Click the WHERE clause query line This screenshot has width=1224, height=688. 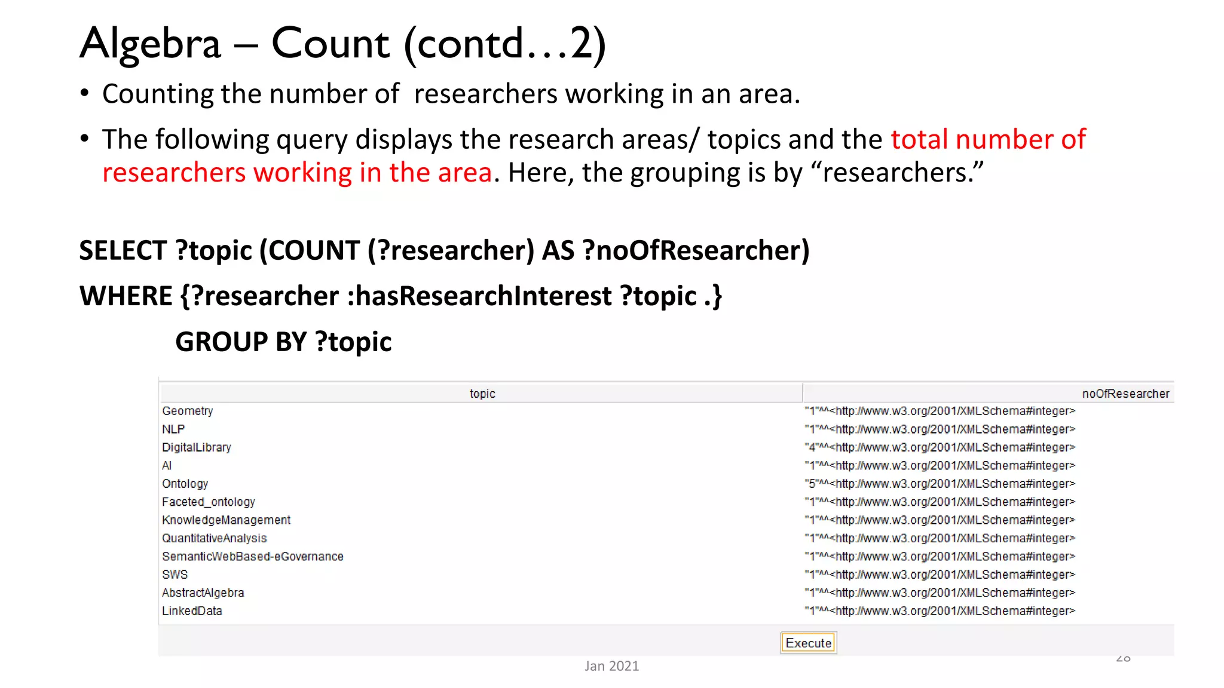click(x=400, y=296)
